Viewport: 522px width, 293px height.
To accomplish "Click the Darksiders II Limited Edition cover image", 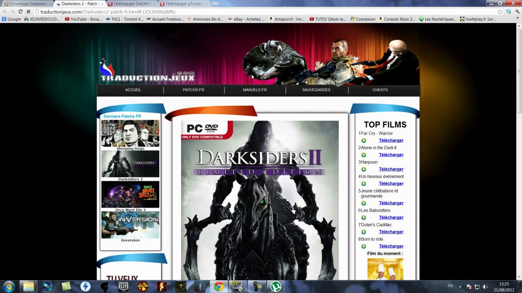I will pos(260,200).
